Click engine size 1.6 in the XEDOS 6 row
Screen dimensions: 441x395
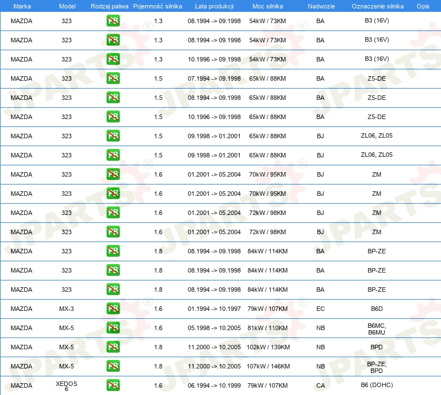coord(158,385)
